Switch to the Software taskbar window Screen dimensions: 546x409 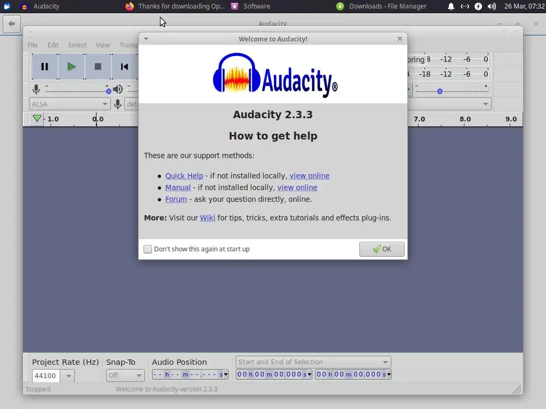click(x=251, y=6)
